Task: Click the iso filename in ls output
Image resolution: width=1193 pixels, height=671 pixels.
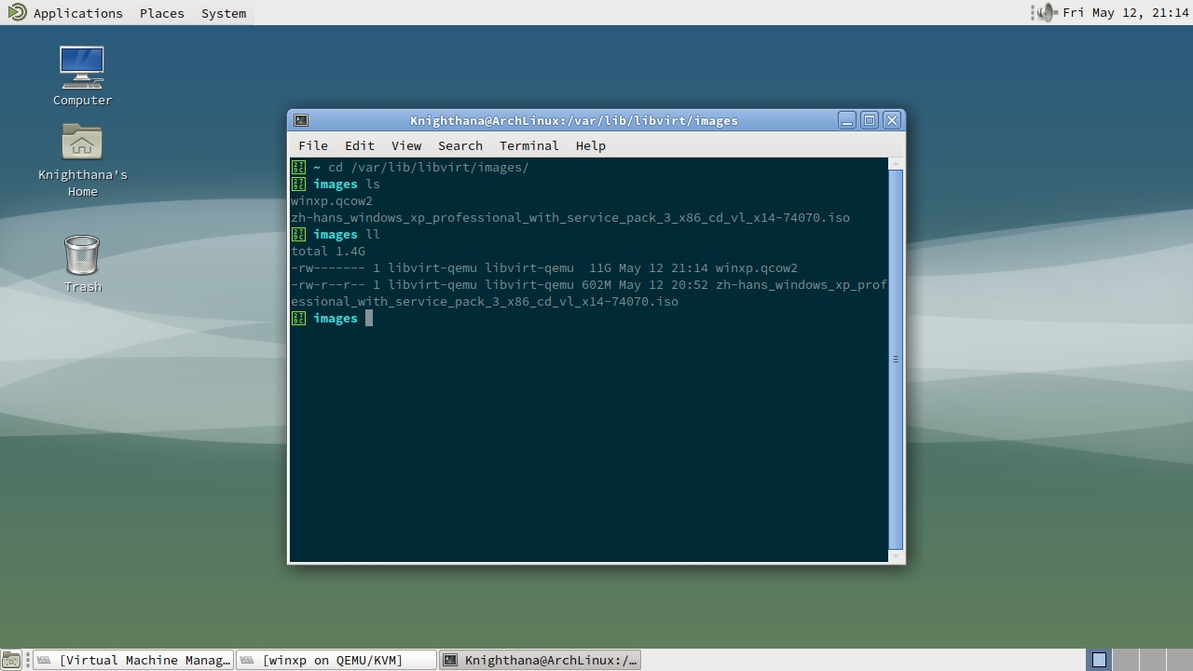Action: [570, 218]
